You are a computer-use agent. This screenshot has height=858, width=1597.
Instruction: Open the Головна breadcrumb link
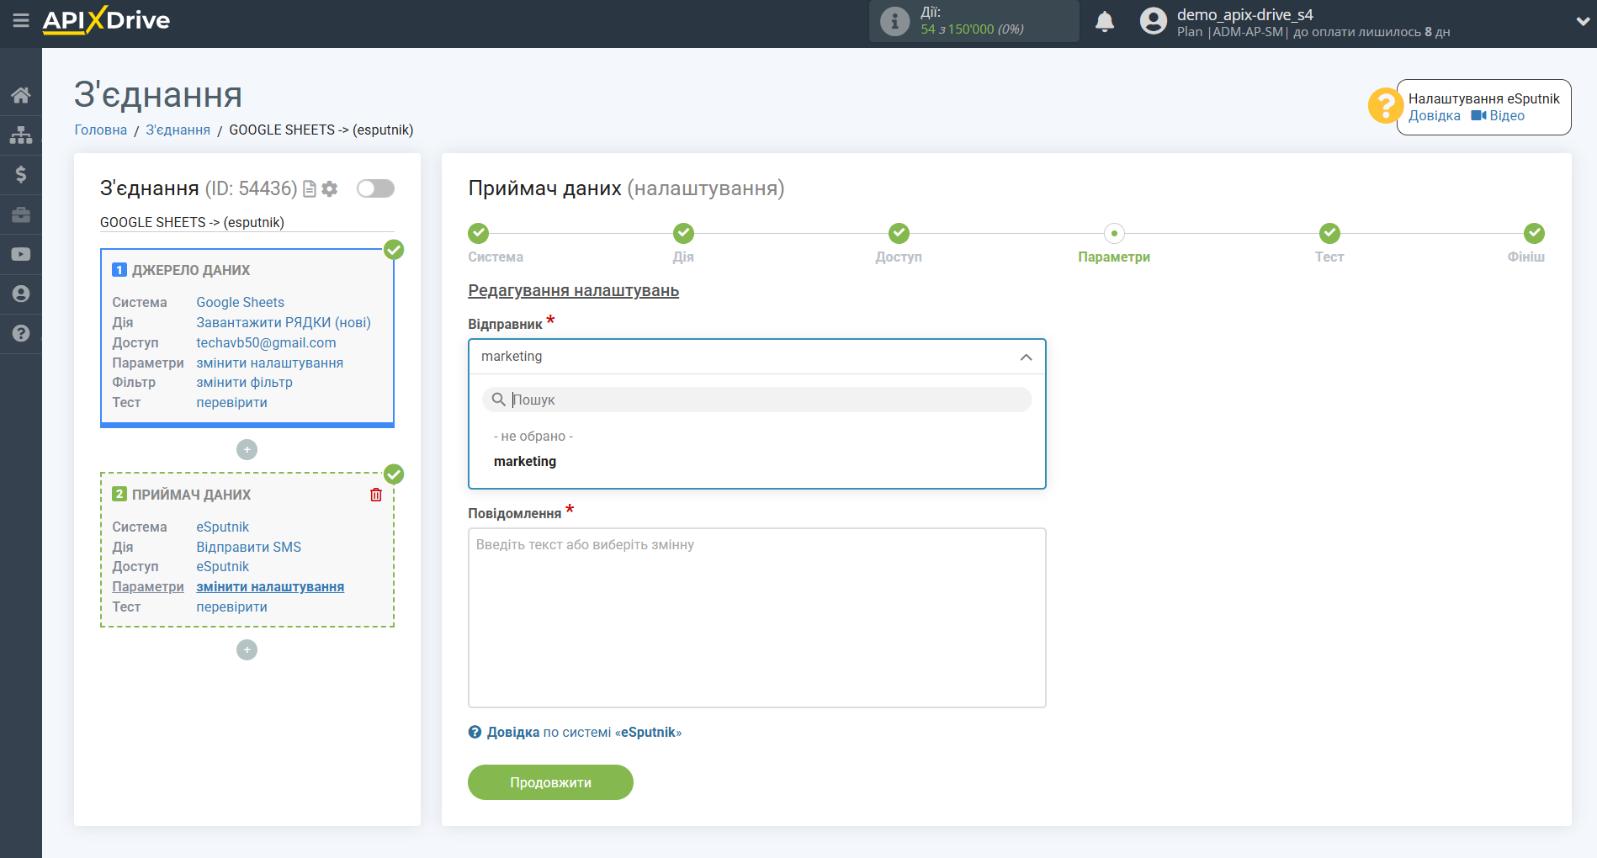coord(101,130)
